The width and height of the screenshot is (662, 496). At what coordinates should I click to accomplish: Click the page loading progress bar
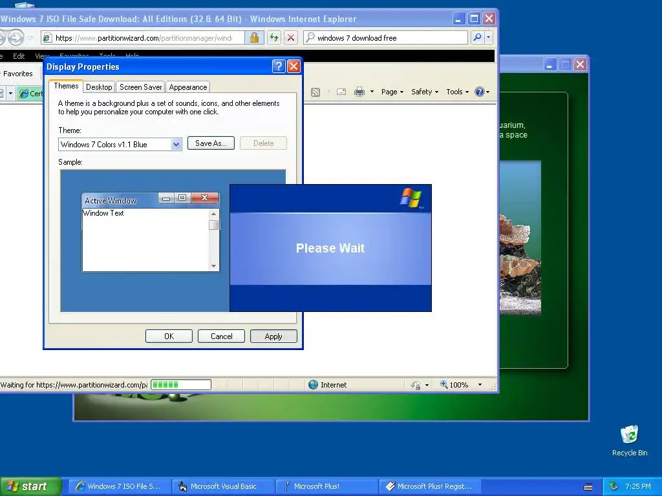pyautogui.click(x=181, y=385)
